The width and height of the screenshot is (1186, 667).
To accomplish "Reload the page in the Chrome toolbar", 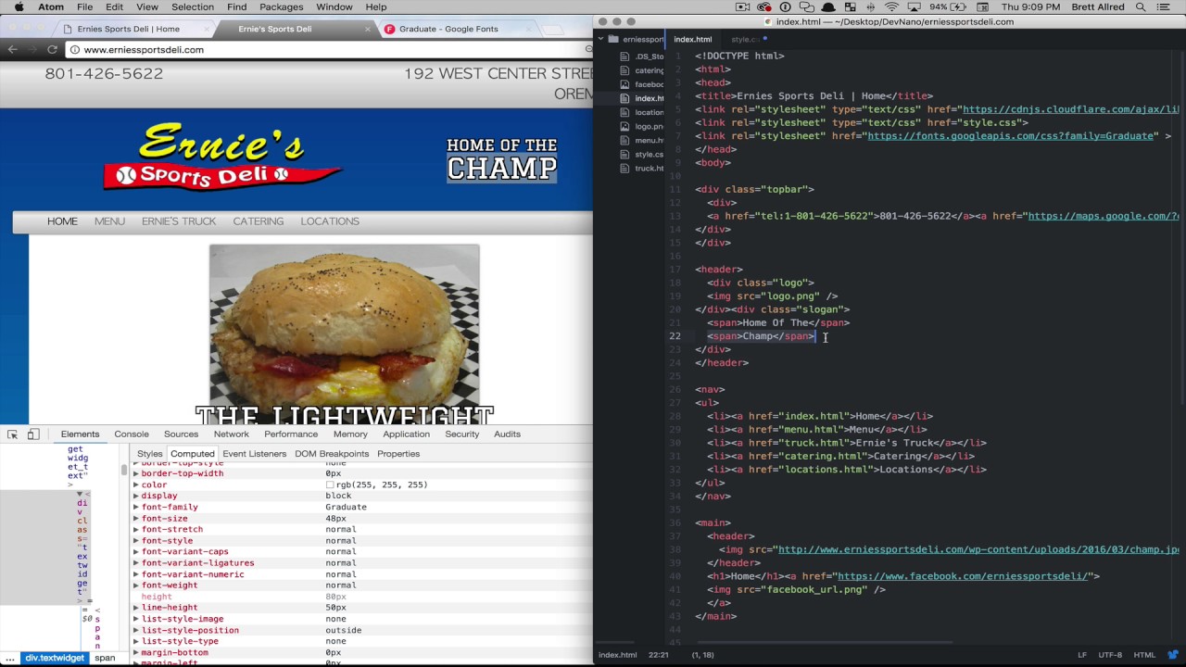I will point(52,50).
